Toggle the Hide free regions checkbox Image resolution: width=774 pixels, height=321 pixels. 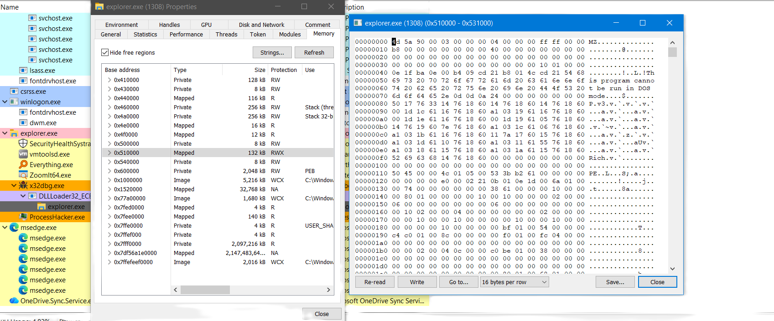point(105,52)
